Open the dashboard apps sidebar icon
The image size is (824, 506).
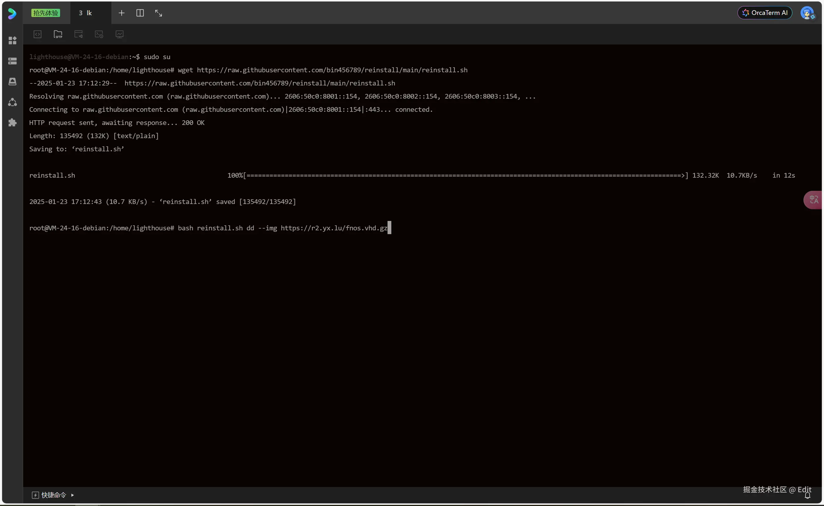coord(12,40)
